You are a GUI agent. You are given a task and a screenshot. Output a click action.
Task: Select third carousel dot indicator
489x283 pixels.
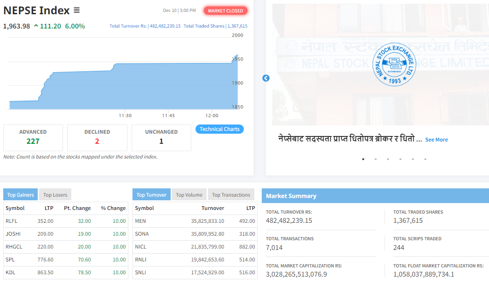click(x=388, y=159)
